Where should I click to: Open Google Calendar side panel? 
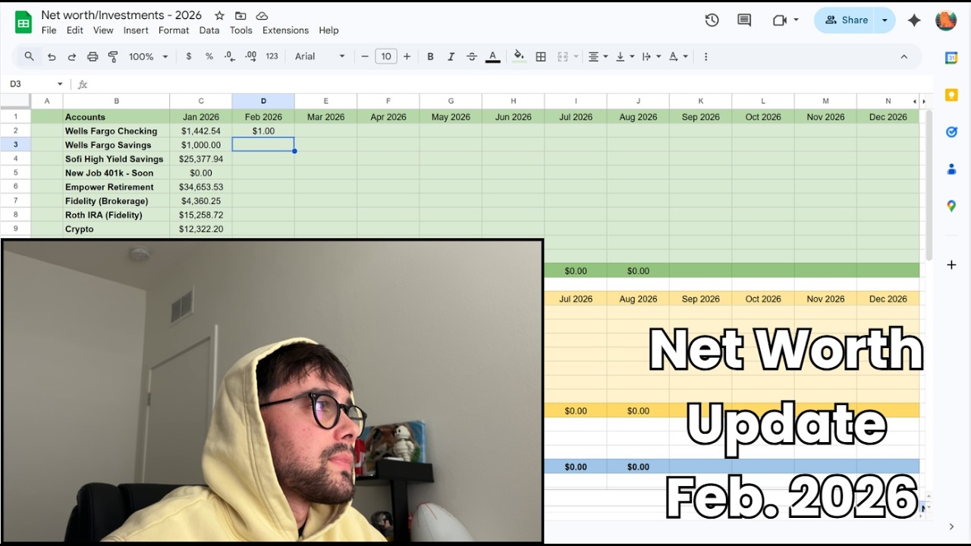(x=951, y=58)
